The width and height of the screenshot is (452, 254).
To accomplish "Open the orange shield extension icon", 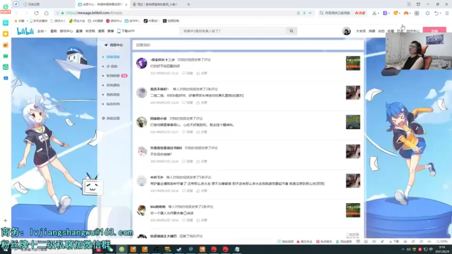I will point(395,13).
